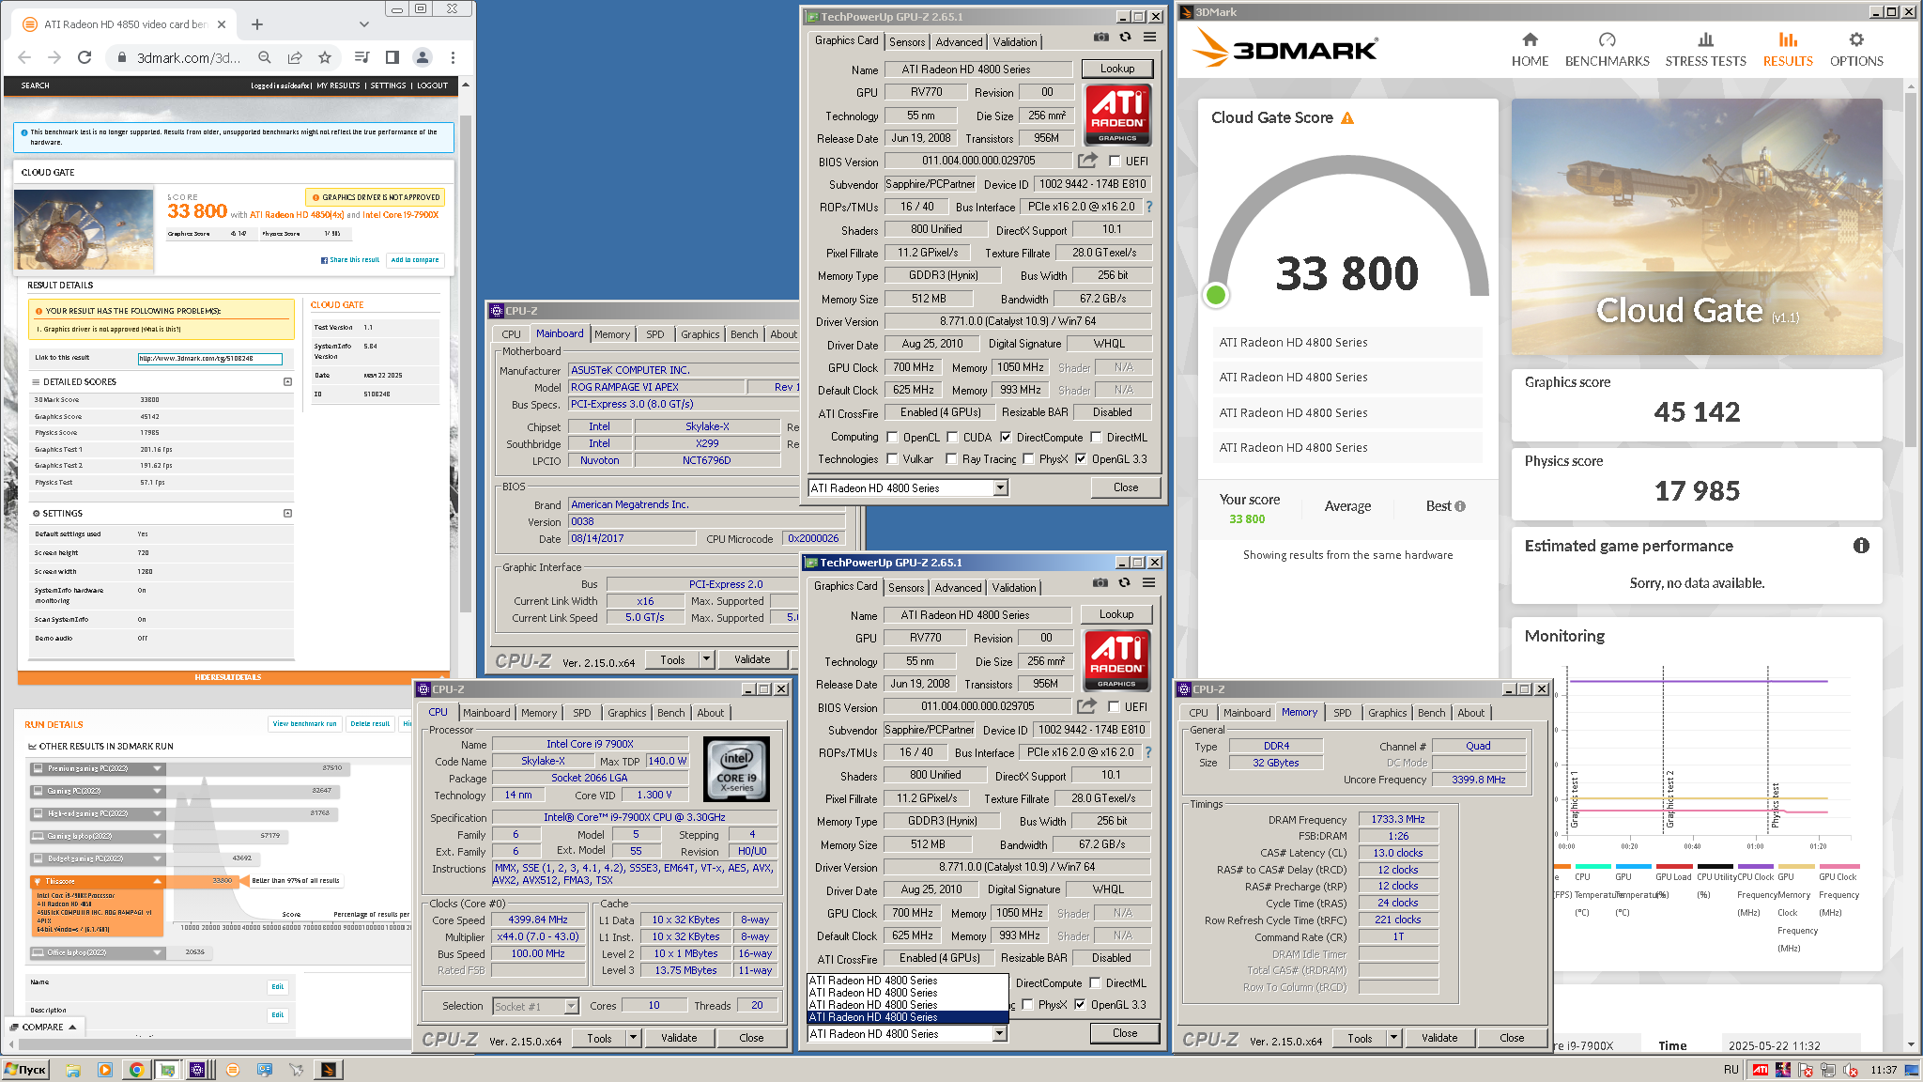1923x1082 pixels.
Task: Toggle DirectCompute checkbox in upper GPU-Z
Action: (x=1006, y=437)
